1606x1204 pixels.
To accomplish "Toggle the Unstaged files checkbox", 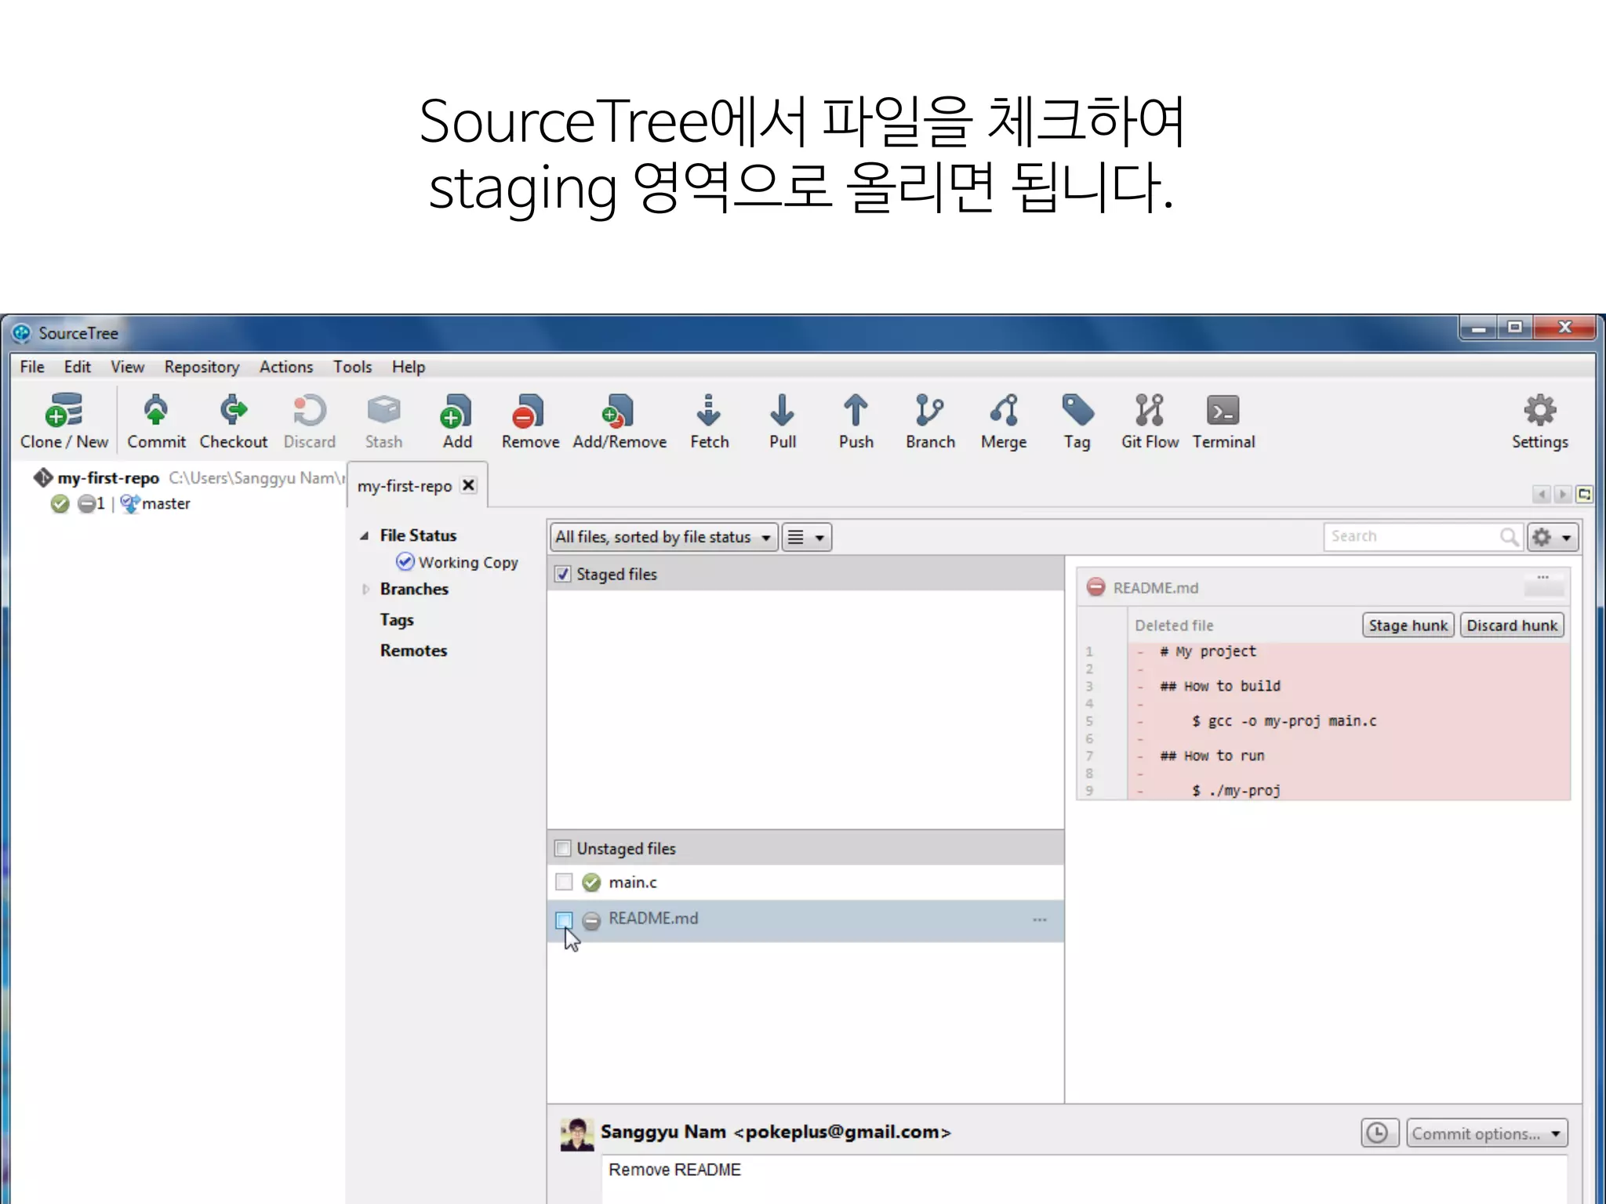I will click(x=562, y=848).
